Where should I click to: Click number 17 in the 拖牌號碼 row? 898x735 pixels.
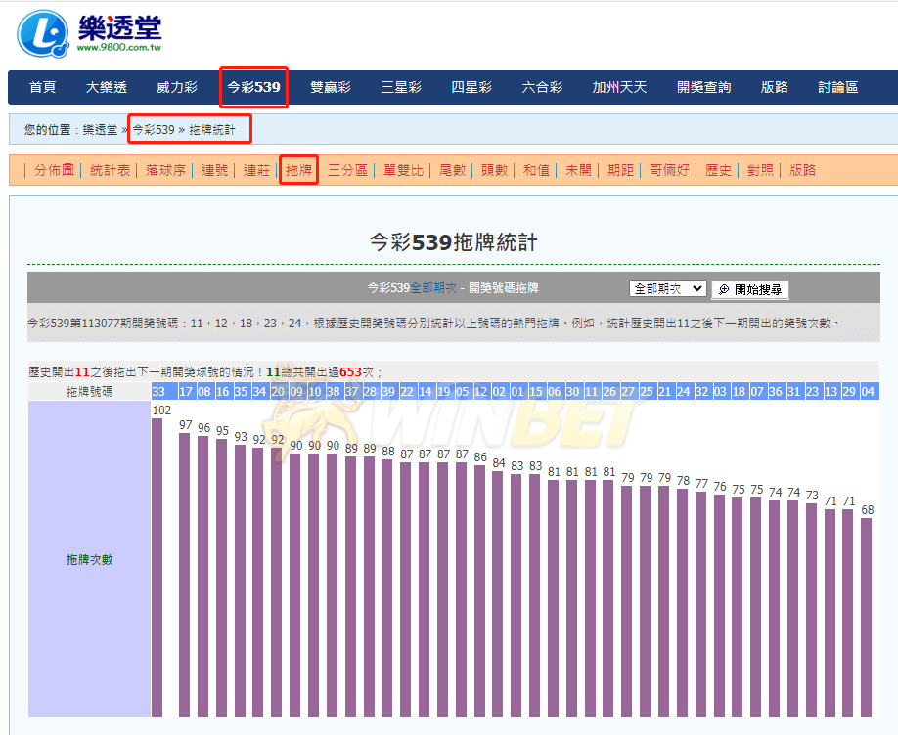186,392
